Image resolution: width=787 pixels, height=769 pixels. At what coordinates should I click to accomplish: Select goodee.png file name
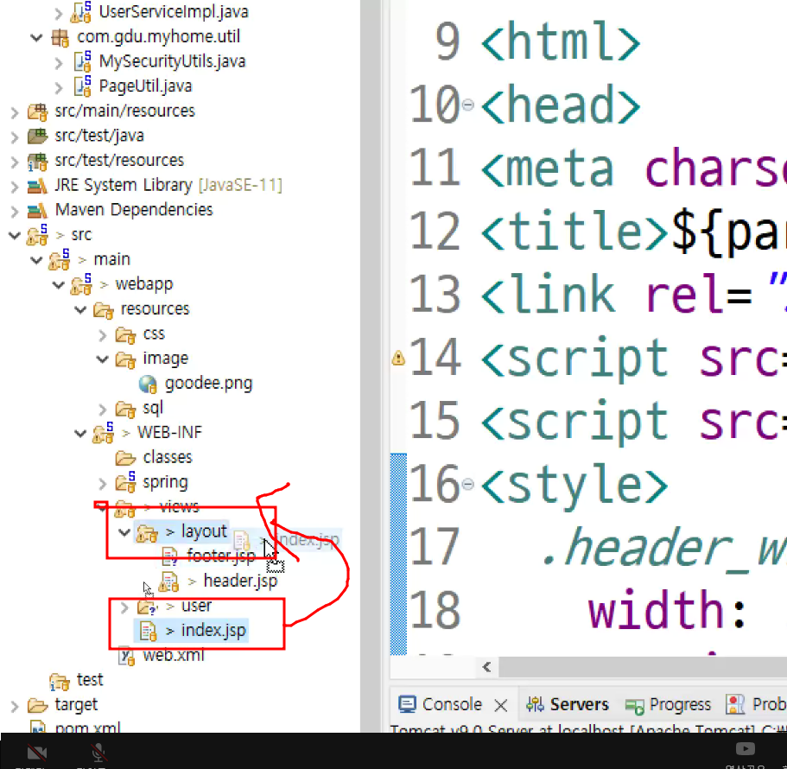click(209, 384)
